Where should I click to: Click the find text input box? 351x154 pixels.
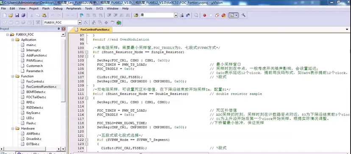click(x=157, y=15)
